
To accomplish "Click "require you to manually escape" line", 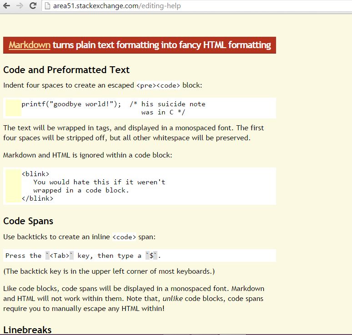I will point(84,309).
